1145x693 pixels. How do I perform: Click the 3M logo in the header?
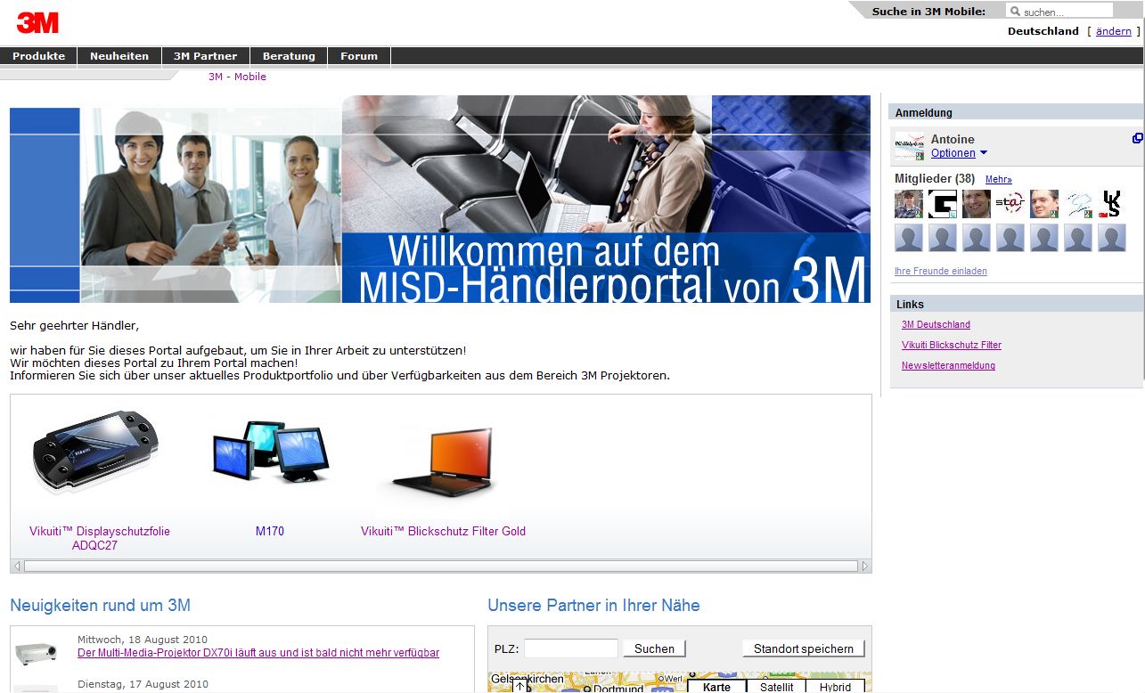37,23
